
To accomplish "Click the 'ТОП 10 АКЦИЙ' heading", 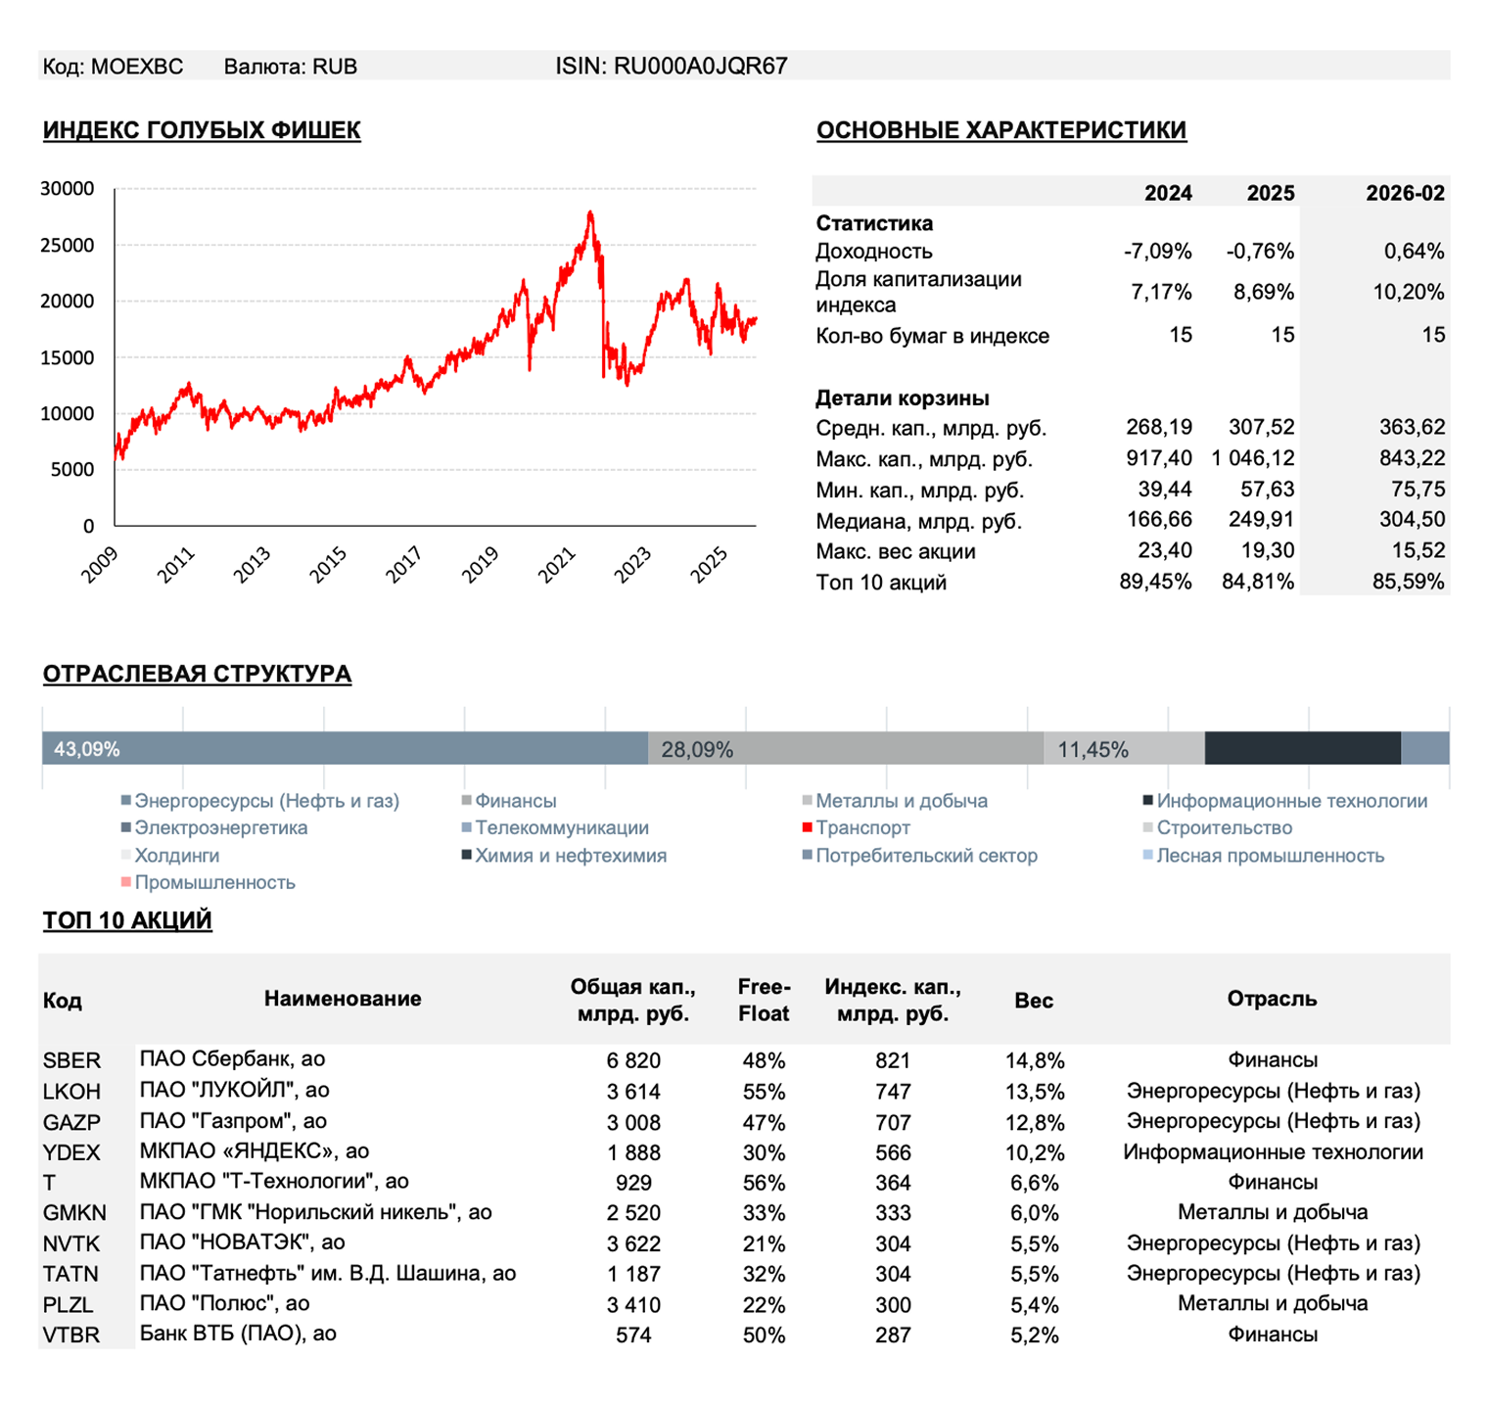I will (x=127, y=921).
